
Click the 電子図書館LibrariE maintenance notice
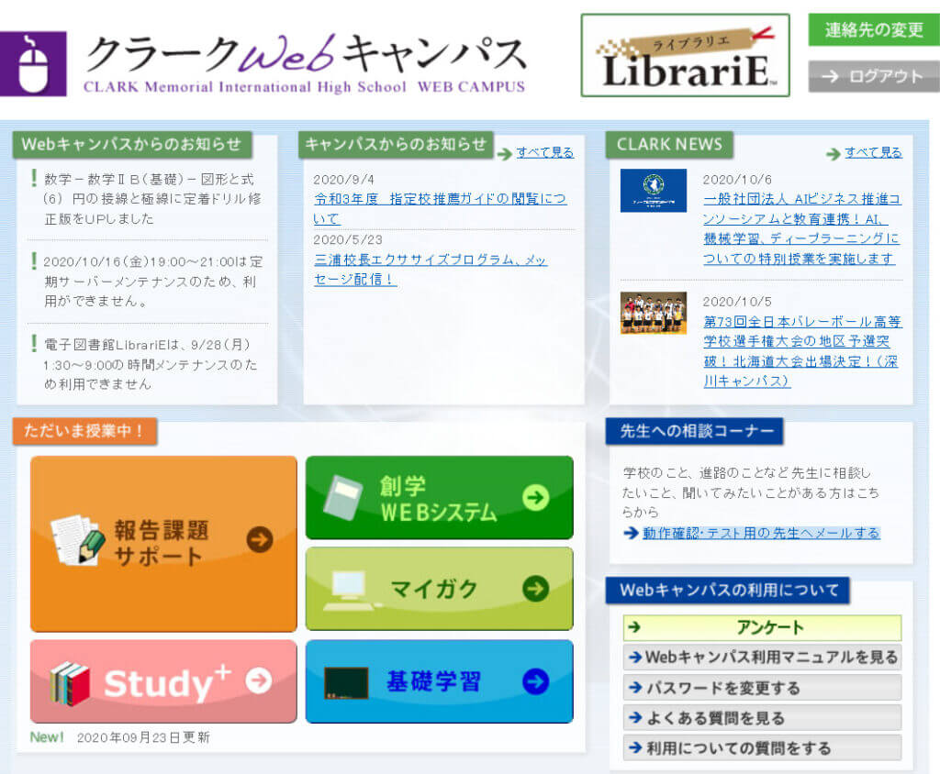[x=151, y=364]
